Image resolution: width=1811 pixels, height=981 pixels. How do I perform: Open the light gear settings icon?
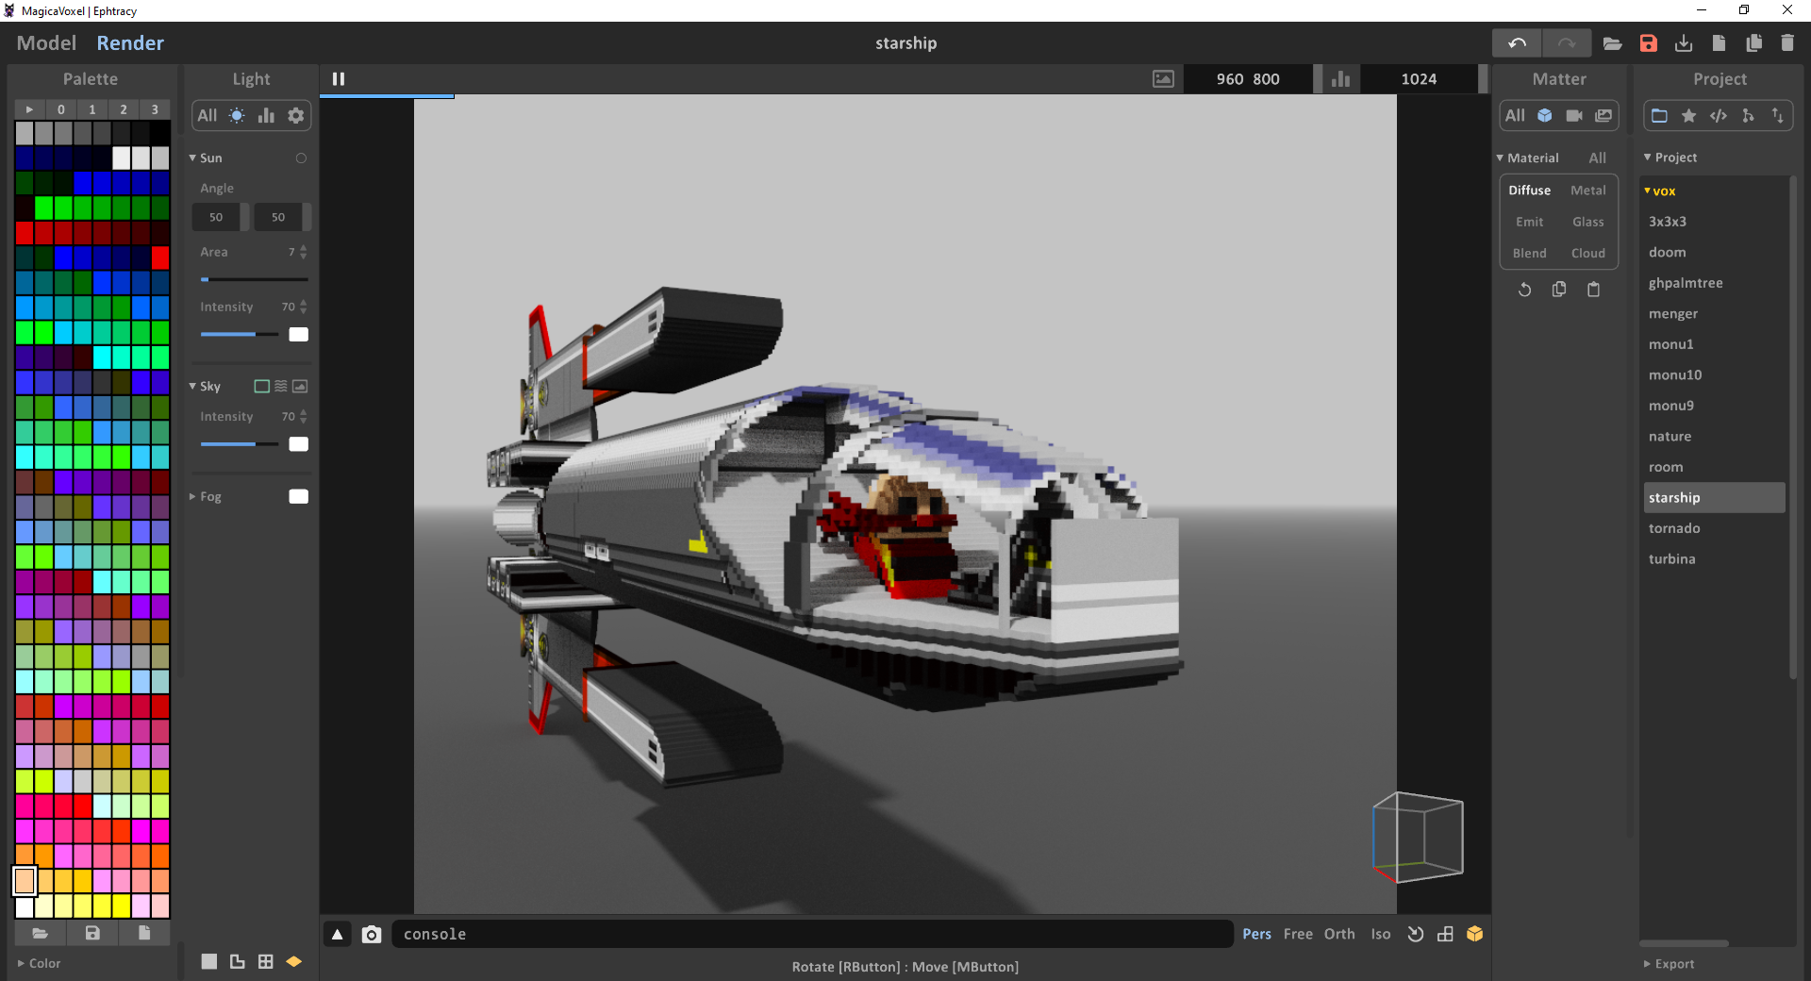click(296, 115)
